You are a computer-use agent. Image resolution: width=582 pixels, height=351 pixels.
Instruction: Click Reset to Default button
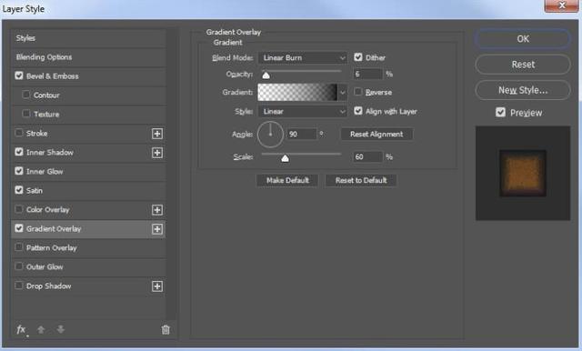point(361,180)
